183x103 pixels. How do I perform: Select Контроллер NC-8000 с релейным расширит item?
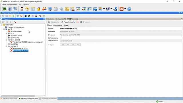28,42
